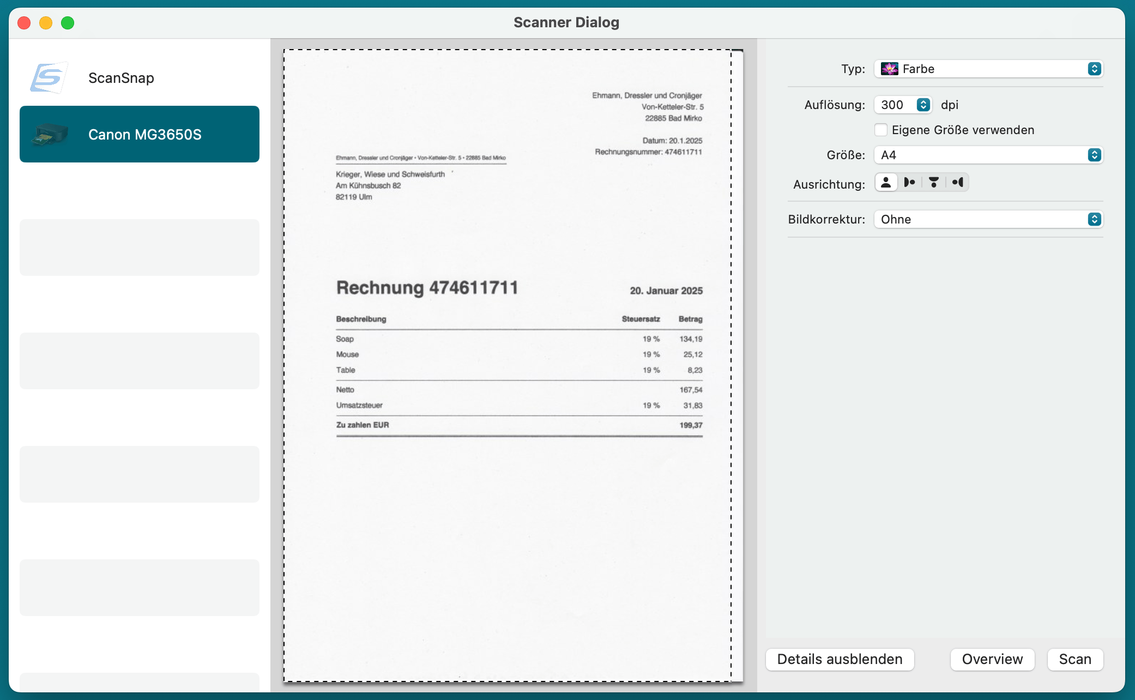The height and width of the screenshot is (700, 1135).
Task: Open the Typ Farbe dropdown
Action: (x=988, y=69)
